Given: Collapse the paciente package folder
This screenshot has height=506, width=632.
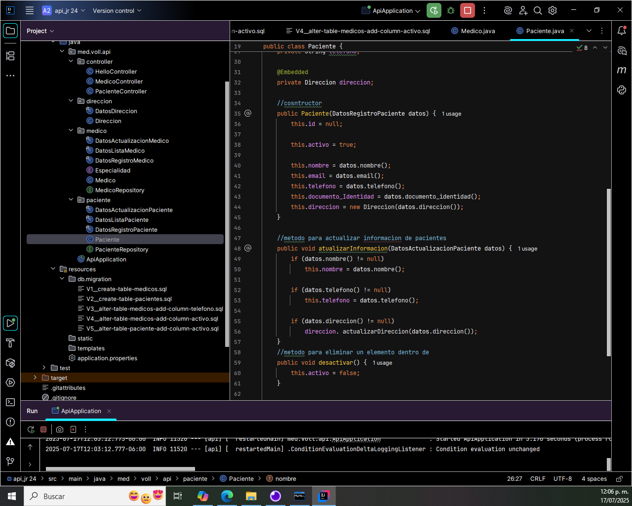Looking at the screenshot, I should (x=71, y=200).
